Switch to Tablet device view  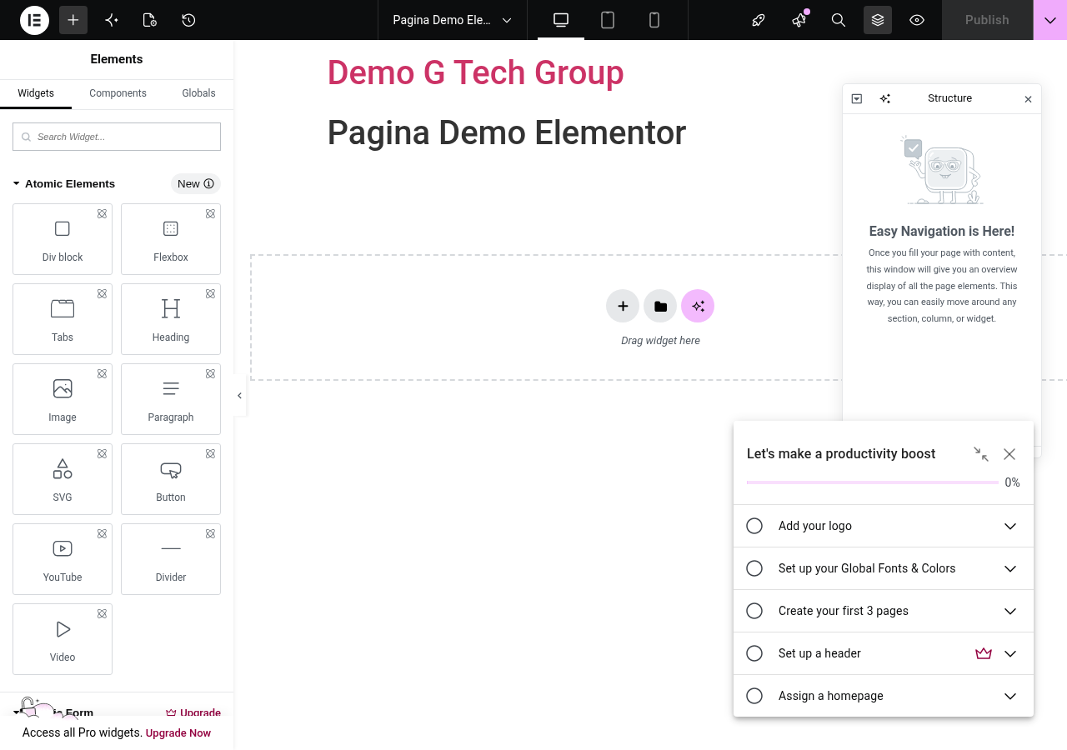pos(608,20)
